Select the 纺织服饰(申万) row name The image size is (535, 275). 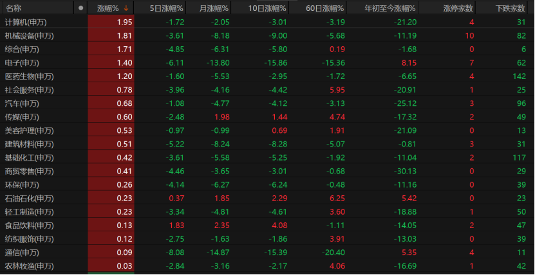(x=30, y=239)
